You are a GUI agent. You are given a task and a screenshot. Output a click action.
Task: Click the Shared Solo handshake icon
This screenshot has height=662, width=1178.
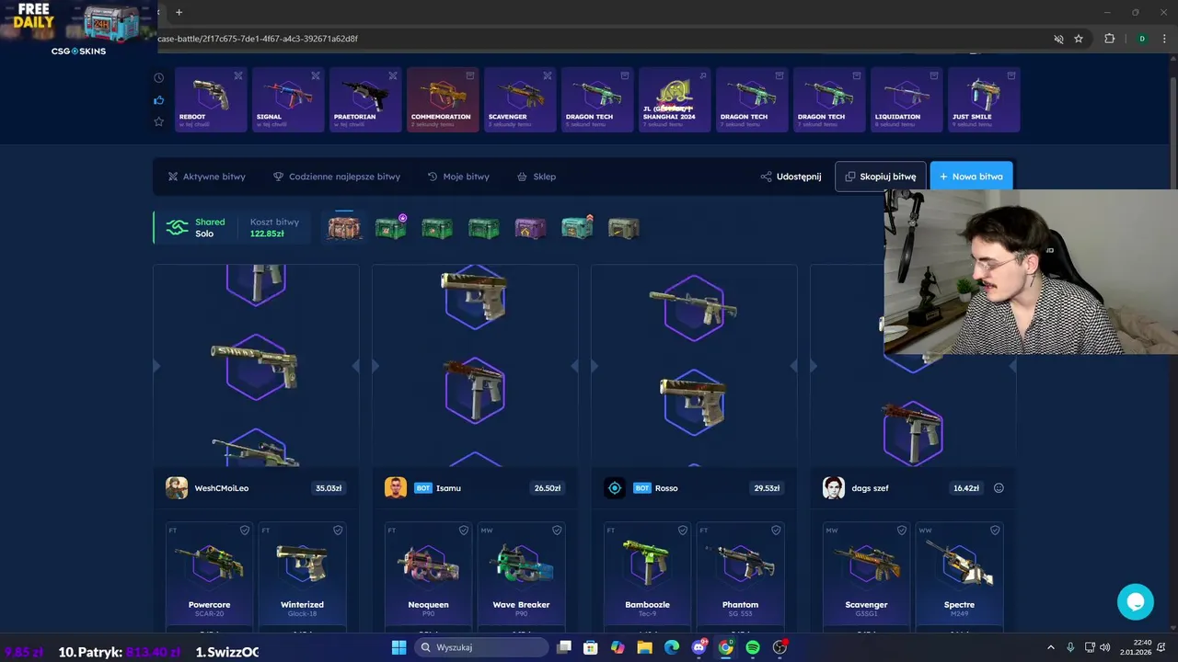coord(177,228)
